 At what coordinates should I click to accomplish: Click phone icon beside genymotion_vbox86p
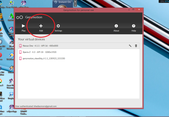20,58
